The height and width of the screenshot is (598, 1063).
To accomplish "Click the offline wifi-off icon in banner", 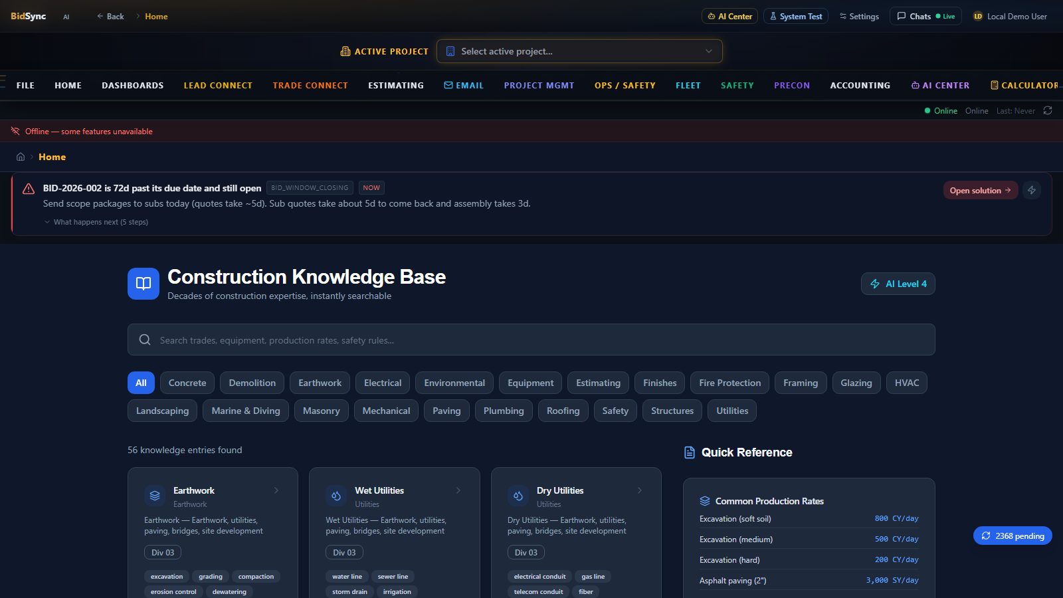I will tap(15, 131).
